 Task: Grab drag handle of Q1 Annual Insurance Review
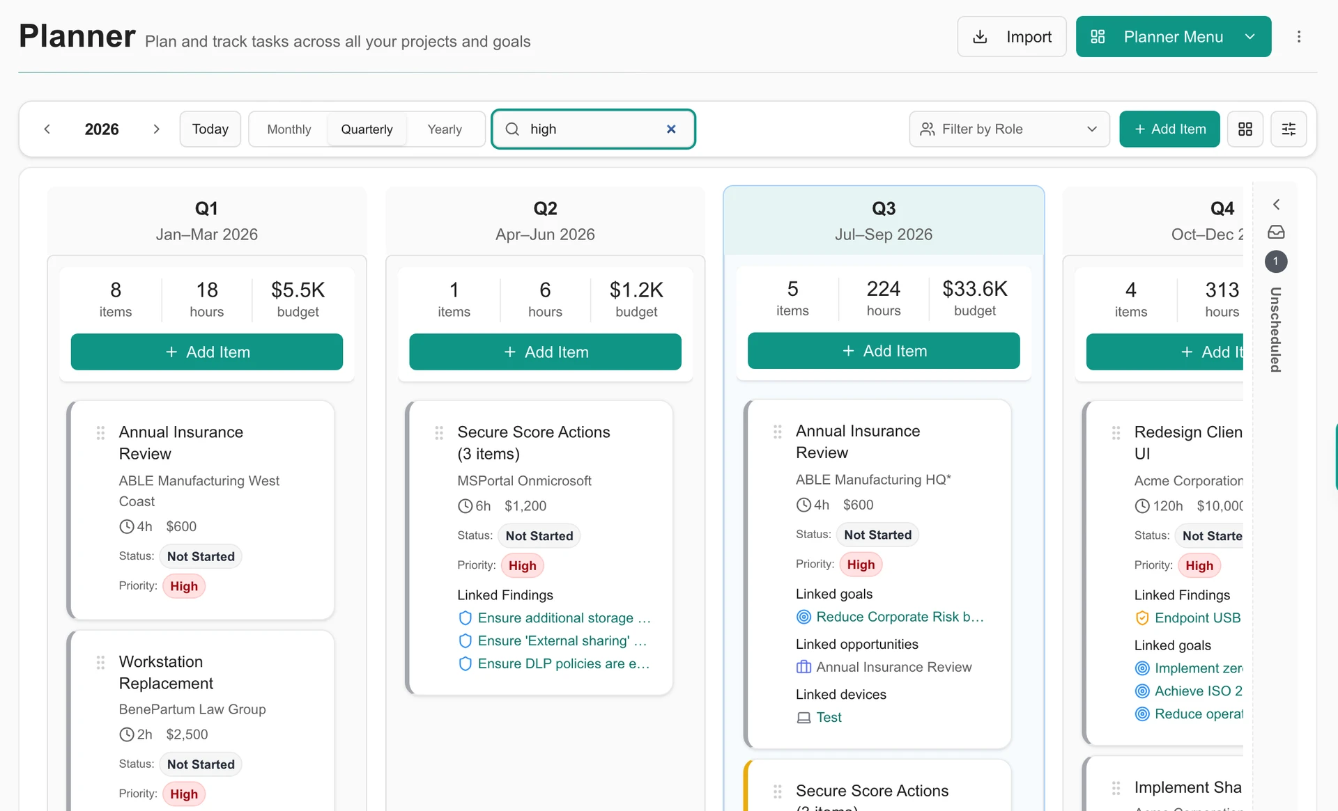point(100,433)
